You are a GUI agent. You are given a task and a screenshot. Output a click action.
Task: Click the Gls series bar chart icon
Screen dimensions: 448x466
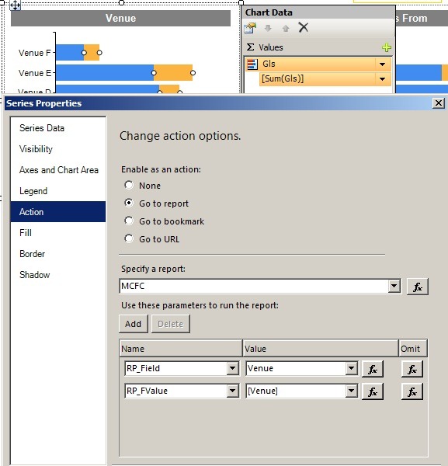(252, 64)
